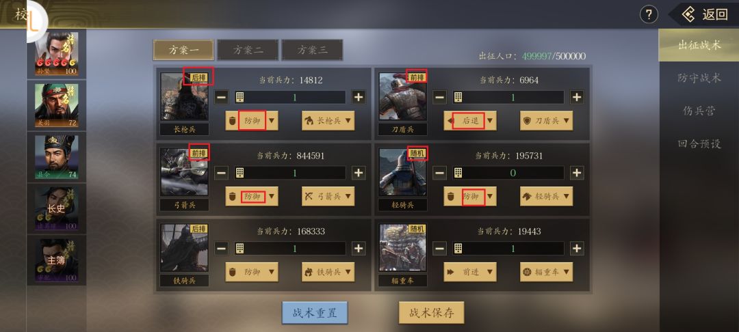Click plus icon for 辎重车 troops

[577, 248]
